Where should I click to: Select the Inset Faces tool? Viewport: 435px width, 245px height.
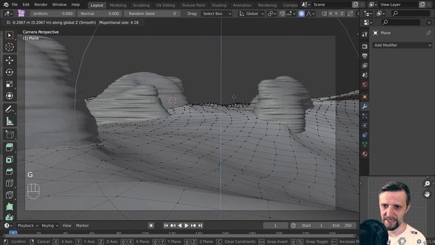pos(10,159)
